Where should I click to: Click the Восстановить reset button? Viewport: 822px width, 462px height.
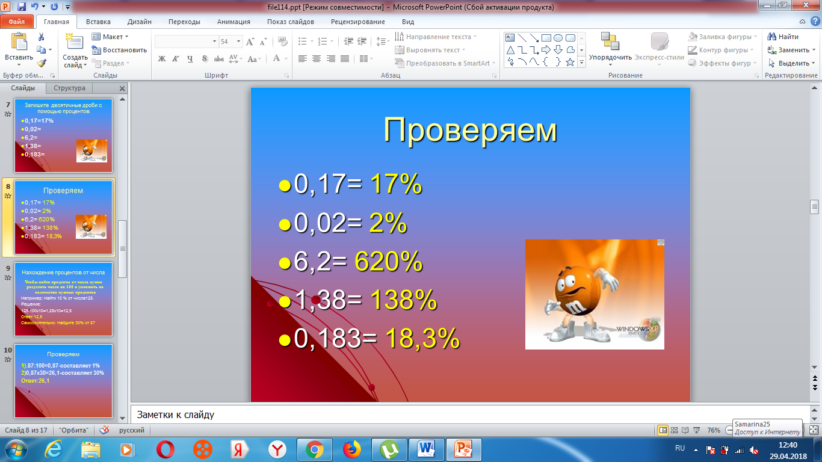(x=119, y=50)
